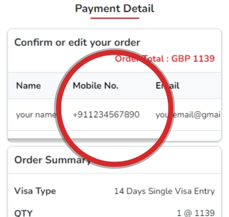Edit the +911234567890 mobile number cell

(x=106, y=115)
